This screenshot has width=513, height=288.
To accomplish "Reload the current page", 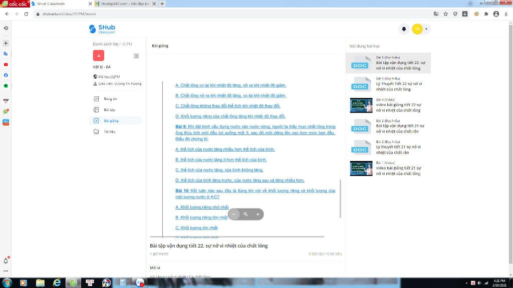I will (x=26, y=14).
